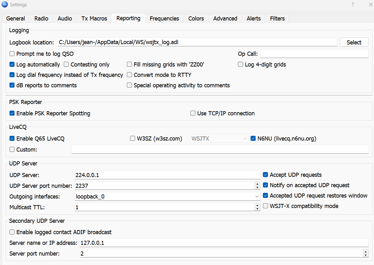Close the Settings dialog window
This screenshot has width=374, height=265.
coord(371,4)
